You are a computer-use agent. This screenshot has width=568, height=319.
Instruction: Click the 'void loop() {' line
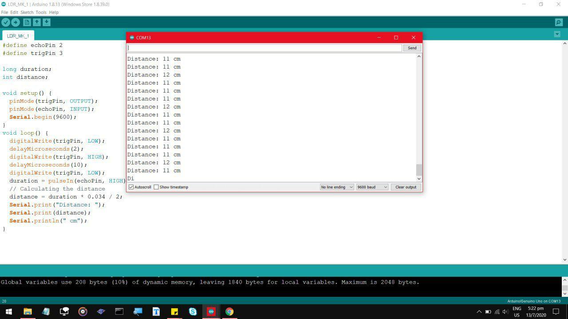coord(25,133)
